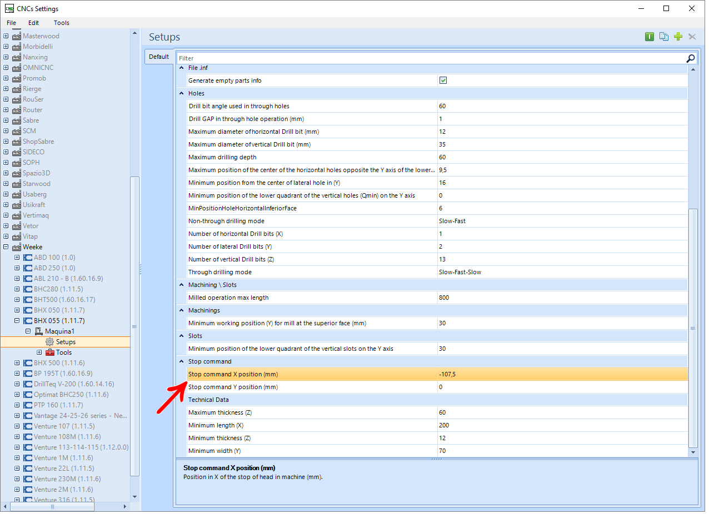709x514 pixels.
Task: Click the duplicate setup copy icon
Action: click(x=663, y=37)
